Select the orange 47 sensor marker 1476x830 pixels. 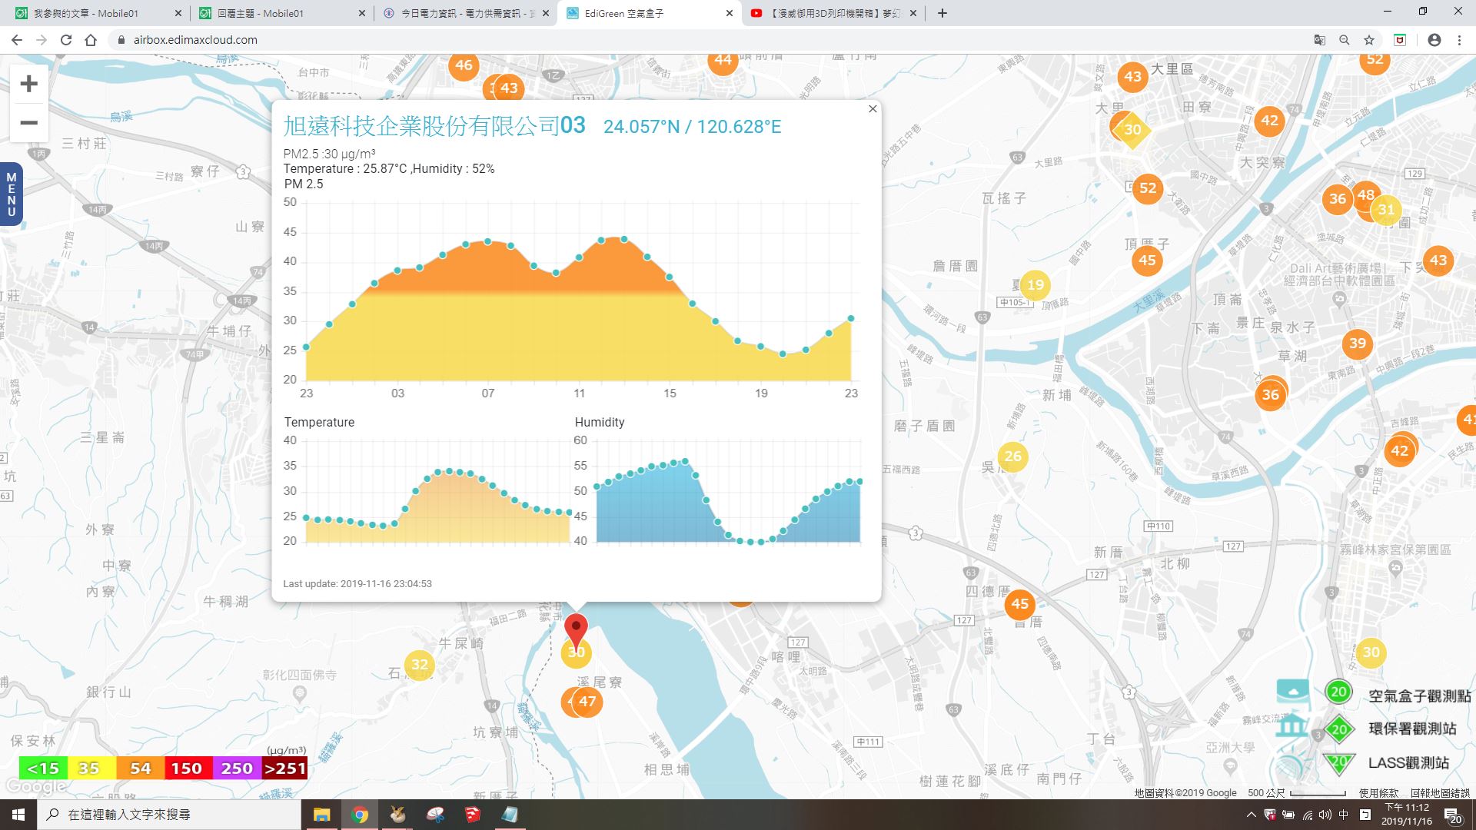tap(587, 701)
